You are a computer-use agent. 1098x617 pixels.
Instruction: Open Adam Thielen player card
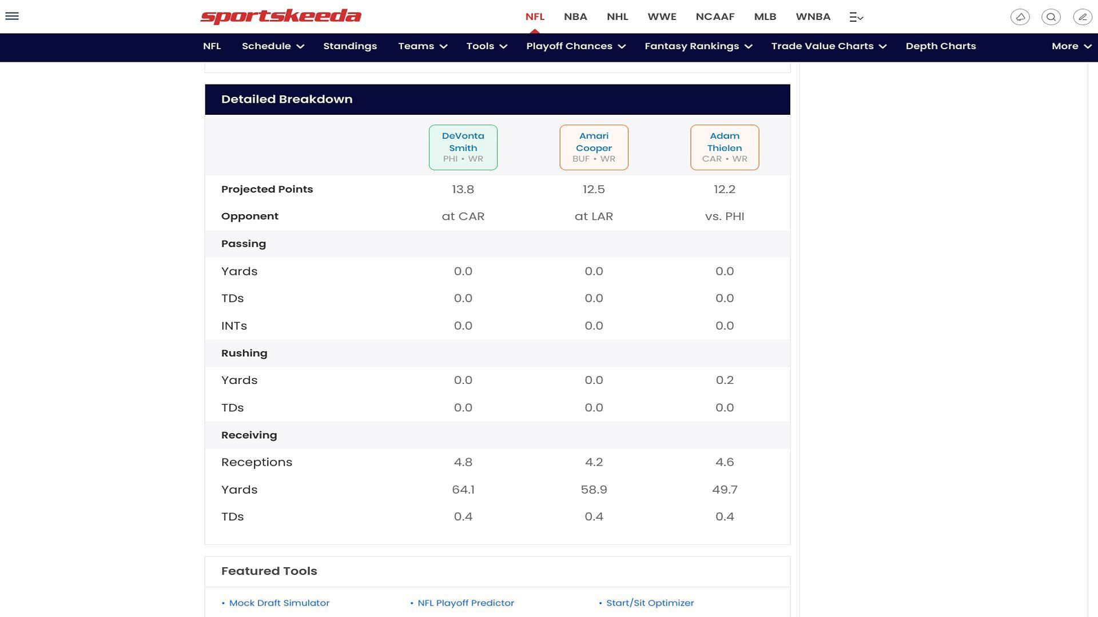click(x=725, y=147)
